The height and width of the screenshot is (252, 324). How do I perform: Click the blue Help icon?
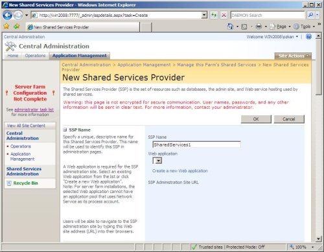[308, 36]
